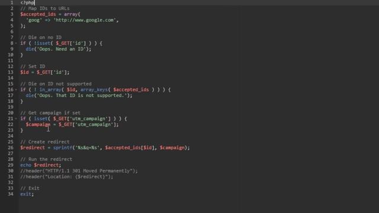This screenshot has height=213, width=379.
Task: Collapse the code fold at line 16
Action: click(x=16, y=89)
